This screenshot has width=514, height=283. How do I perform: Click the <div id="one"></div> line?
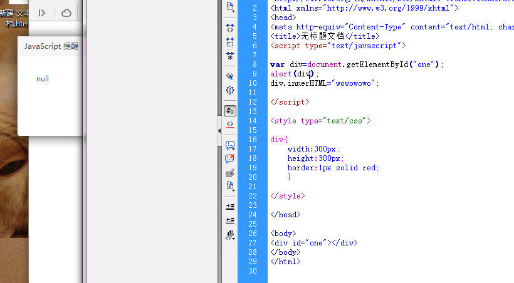pyautogui.click(x=313, y=243)
